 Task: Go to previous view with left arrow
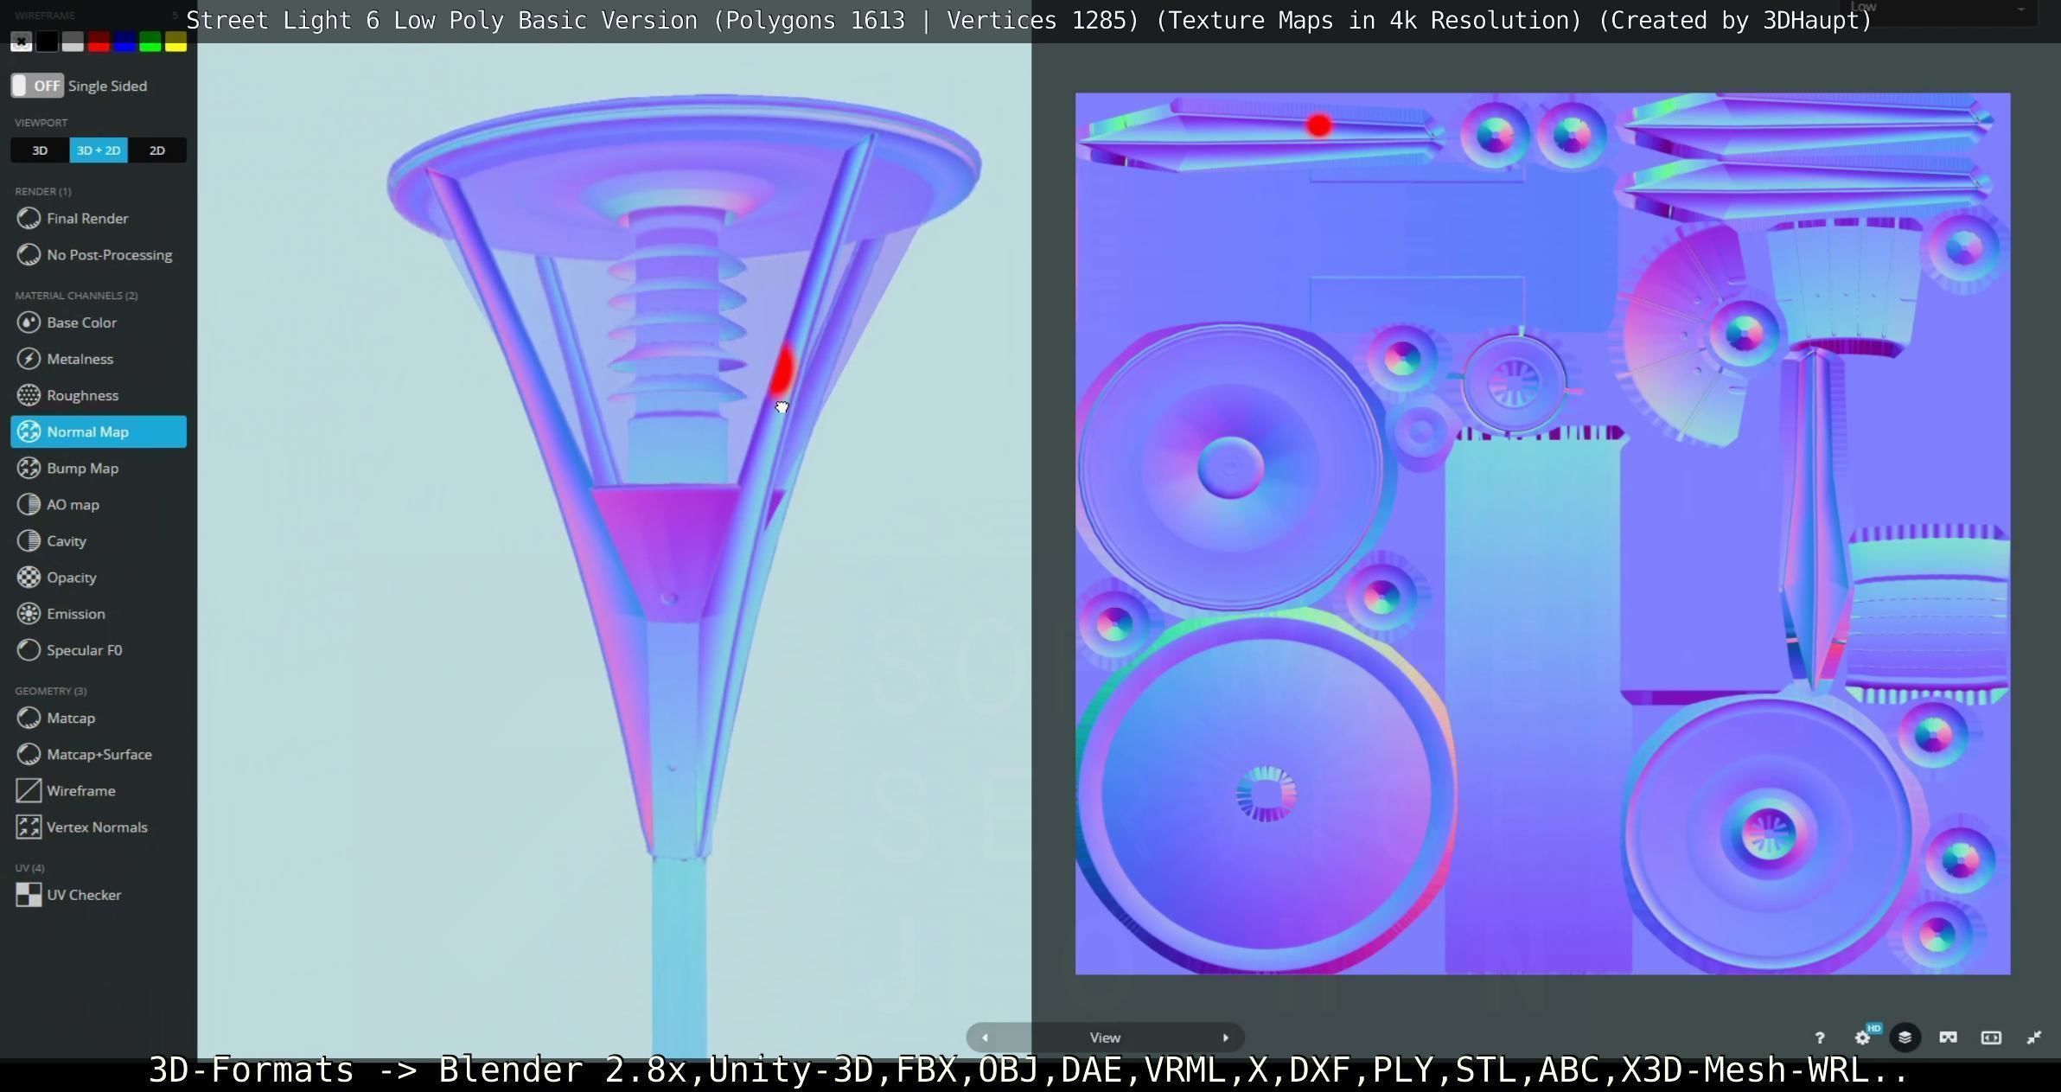pyautogui.click(x=985, y=1038)
